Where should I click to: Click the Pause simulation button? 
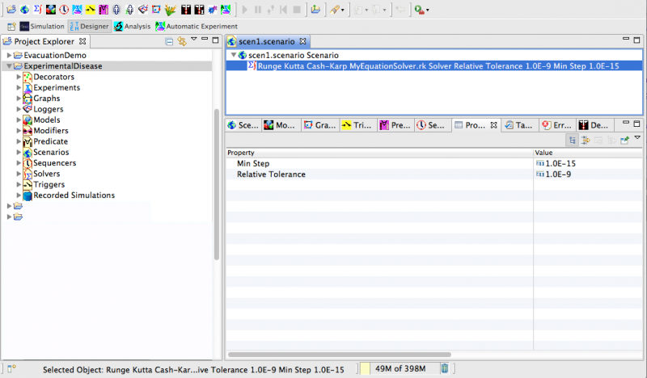click(x=258, y=9)
